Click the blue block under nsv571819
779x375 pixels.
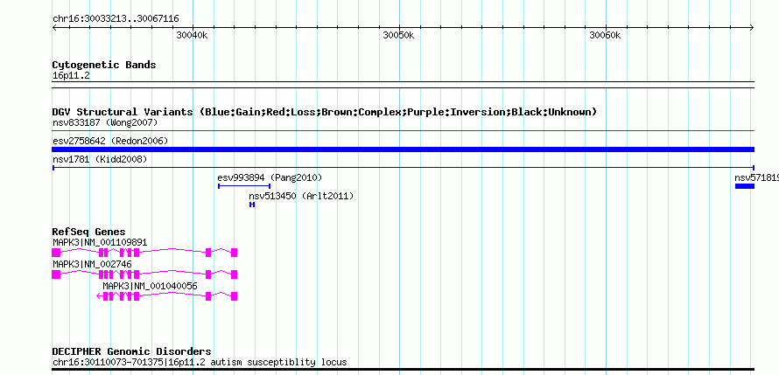(745, 186)
